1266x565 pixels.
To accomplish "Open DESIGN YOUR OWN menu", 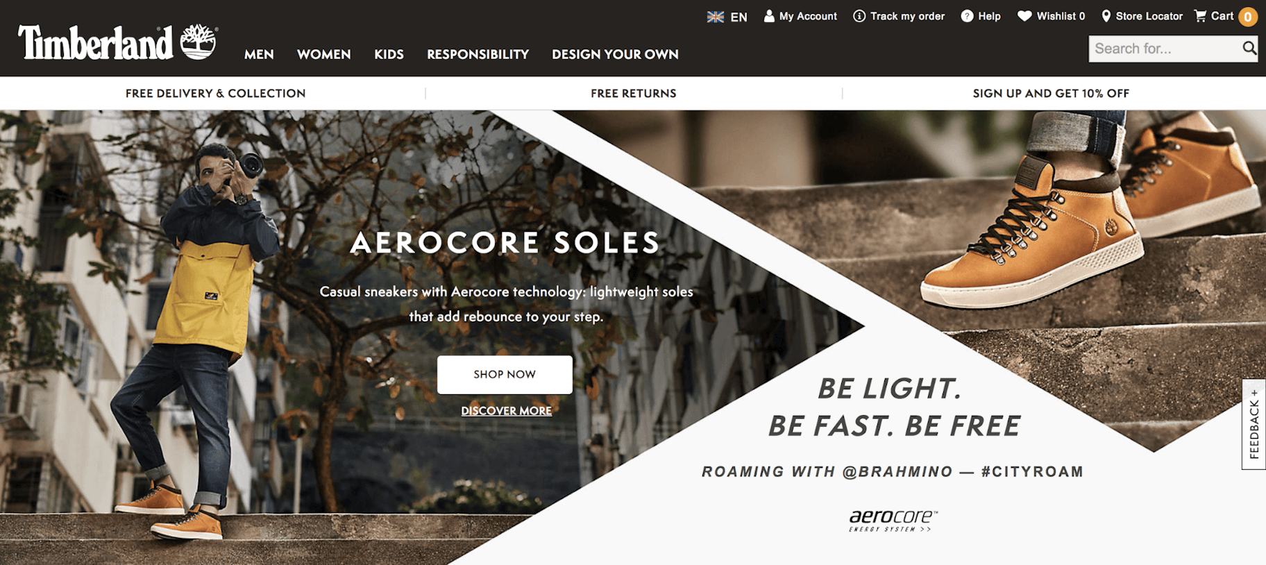I will 615,54.
